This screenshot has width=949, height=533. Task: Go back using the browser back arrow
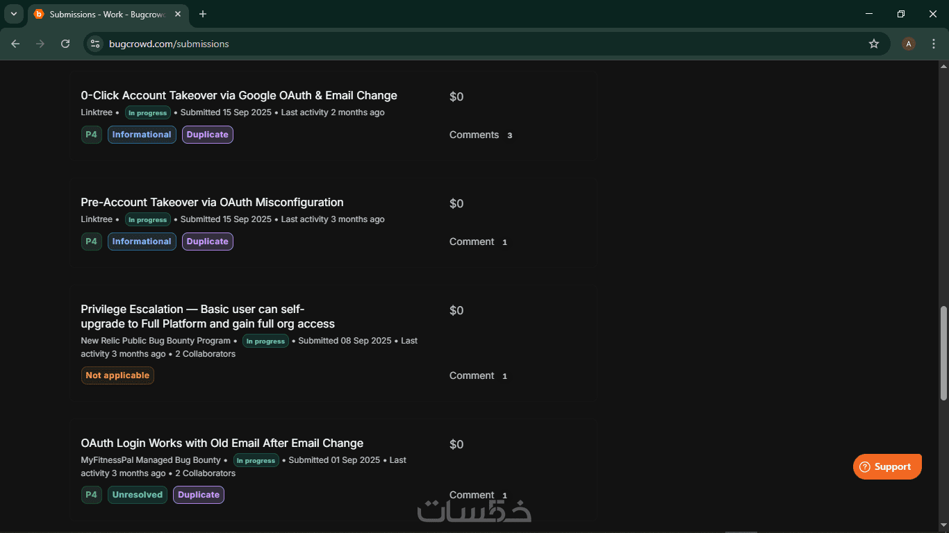(x=15, y=44)
